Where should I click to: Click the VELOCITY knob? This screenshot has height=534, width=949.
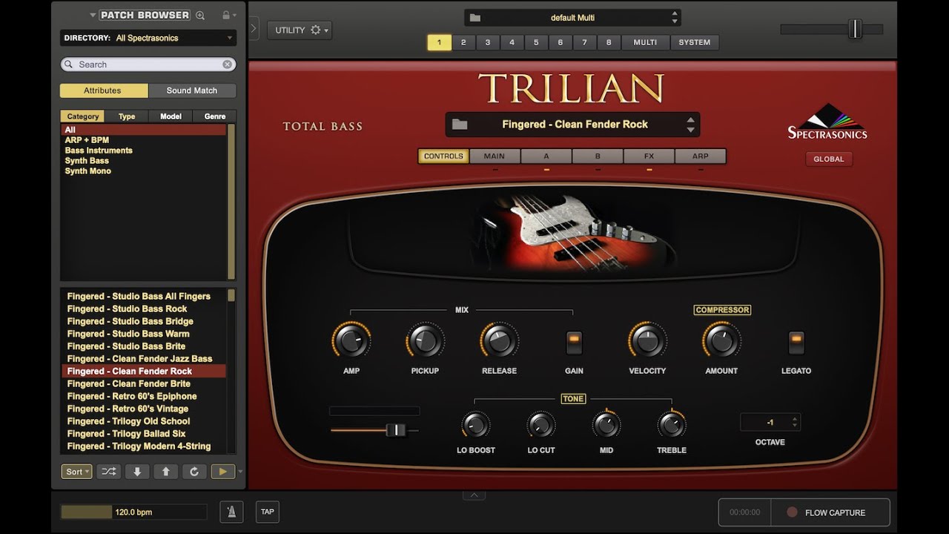647,340
